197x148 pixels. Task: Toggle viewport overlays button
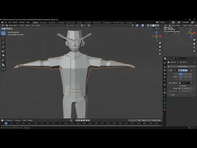[x=143, y=25]
